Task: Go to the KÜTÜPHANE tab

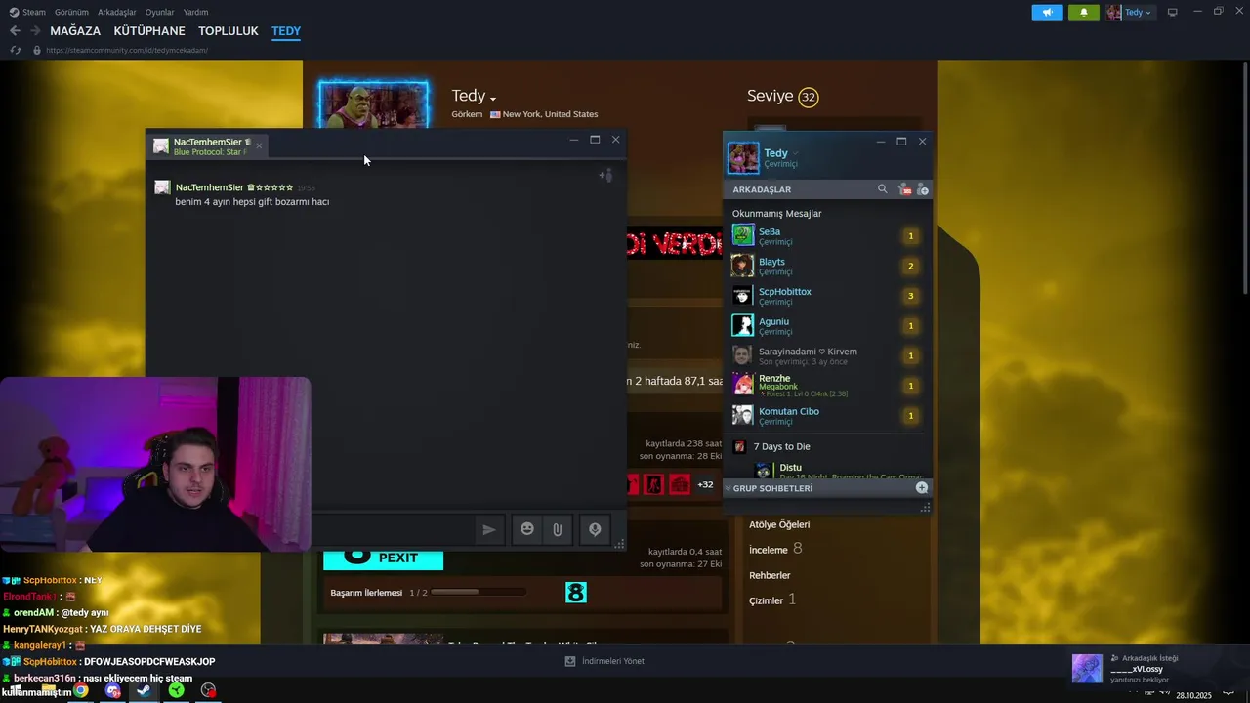Action: point(149,31)
